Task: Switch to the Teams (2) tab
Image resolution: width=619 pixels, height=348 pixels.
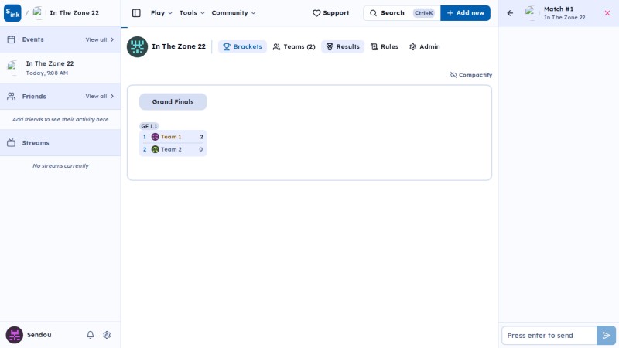Action: click(x=294, y=46)
